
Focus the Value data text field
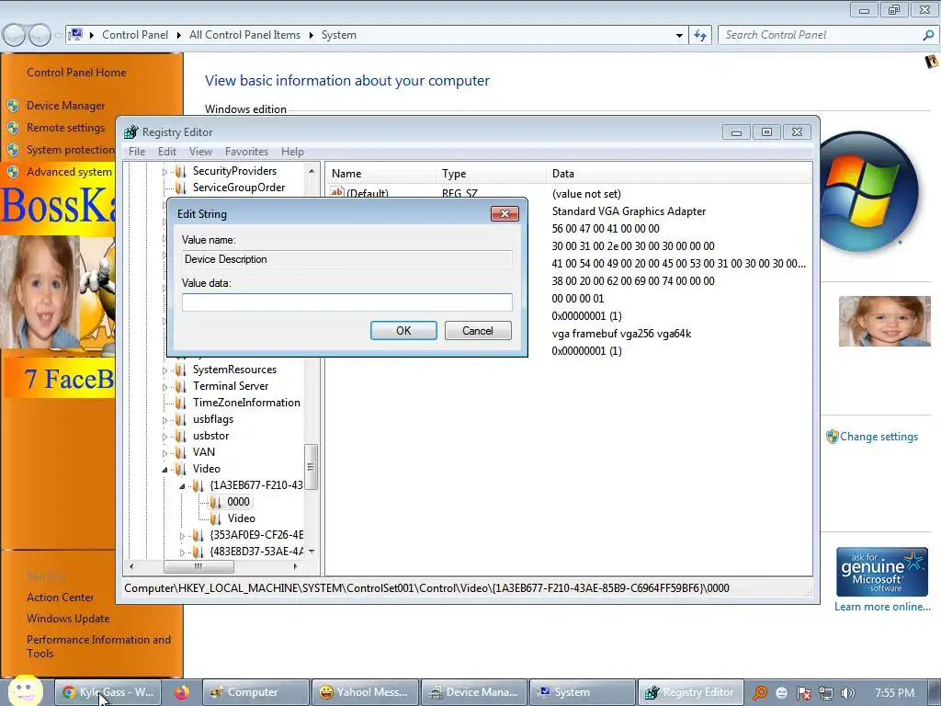(x=346, y=302)
